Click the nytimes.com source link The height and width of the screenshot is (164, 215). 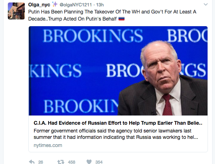point(48,145)
